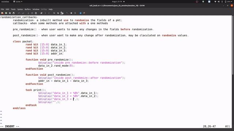The image size is (234, 131).
Task: Open Vim help via blue help icon
Action: click(x=80, y=13)
